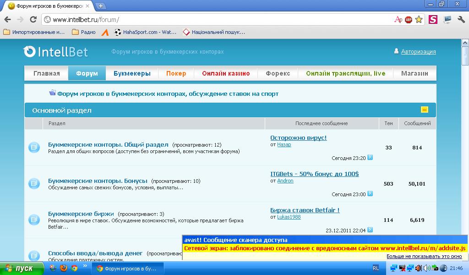Open the post 'Биржа ставок Betfair !'

(x=305, y=210)
